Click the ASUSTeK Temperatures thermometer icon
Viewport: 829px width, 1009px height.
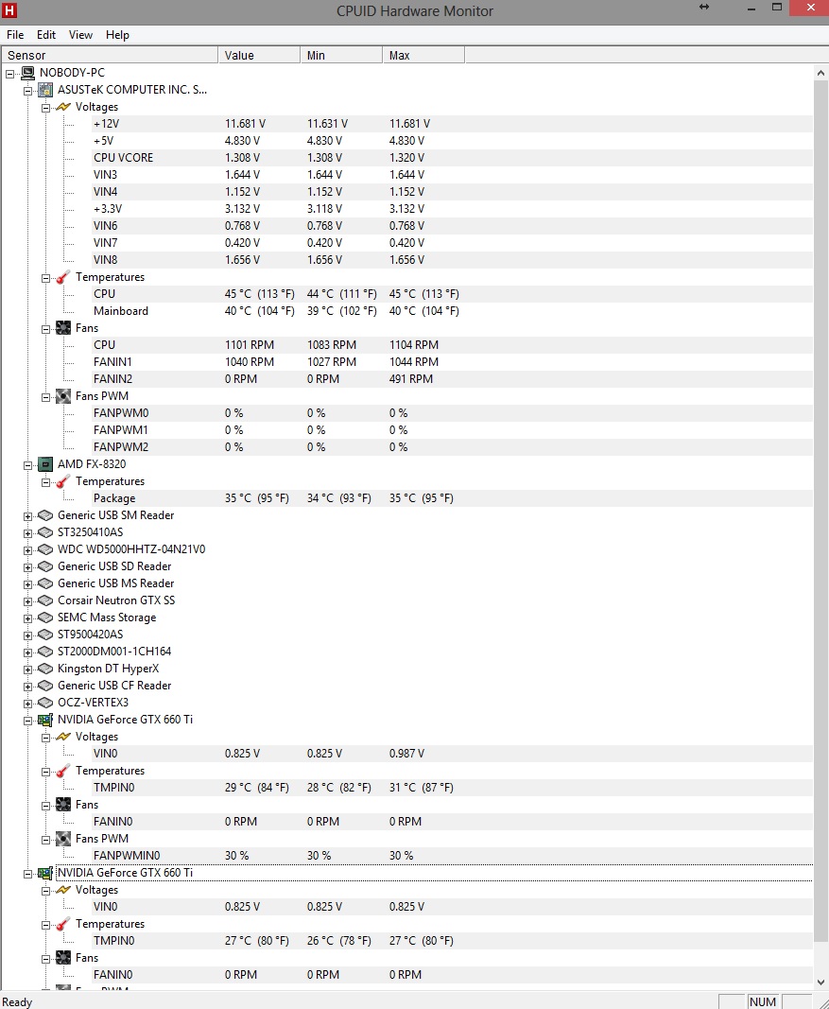63,277
